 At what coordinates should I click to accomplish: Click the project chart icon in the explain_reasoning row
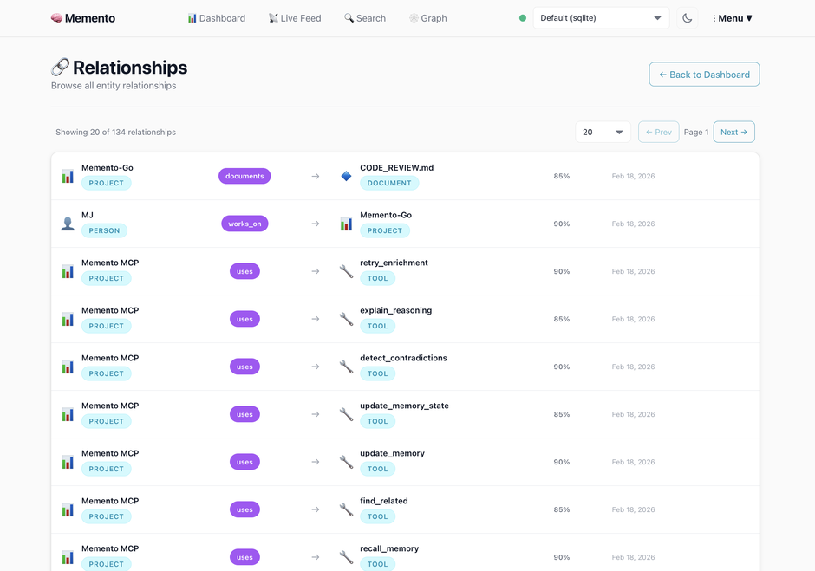(x=68, y=319)
